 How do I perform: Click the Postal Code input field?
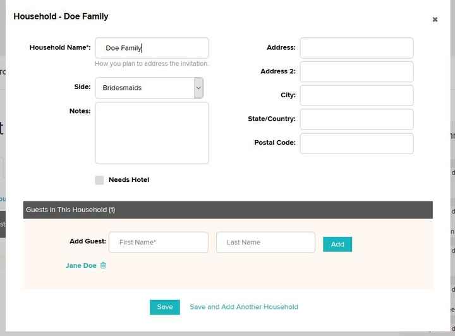pyautogui.click(x=356, y=143)
